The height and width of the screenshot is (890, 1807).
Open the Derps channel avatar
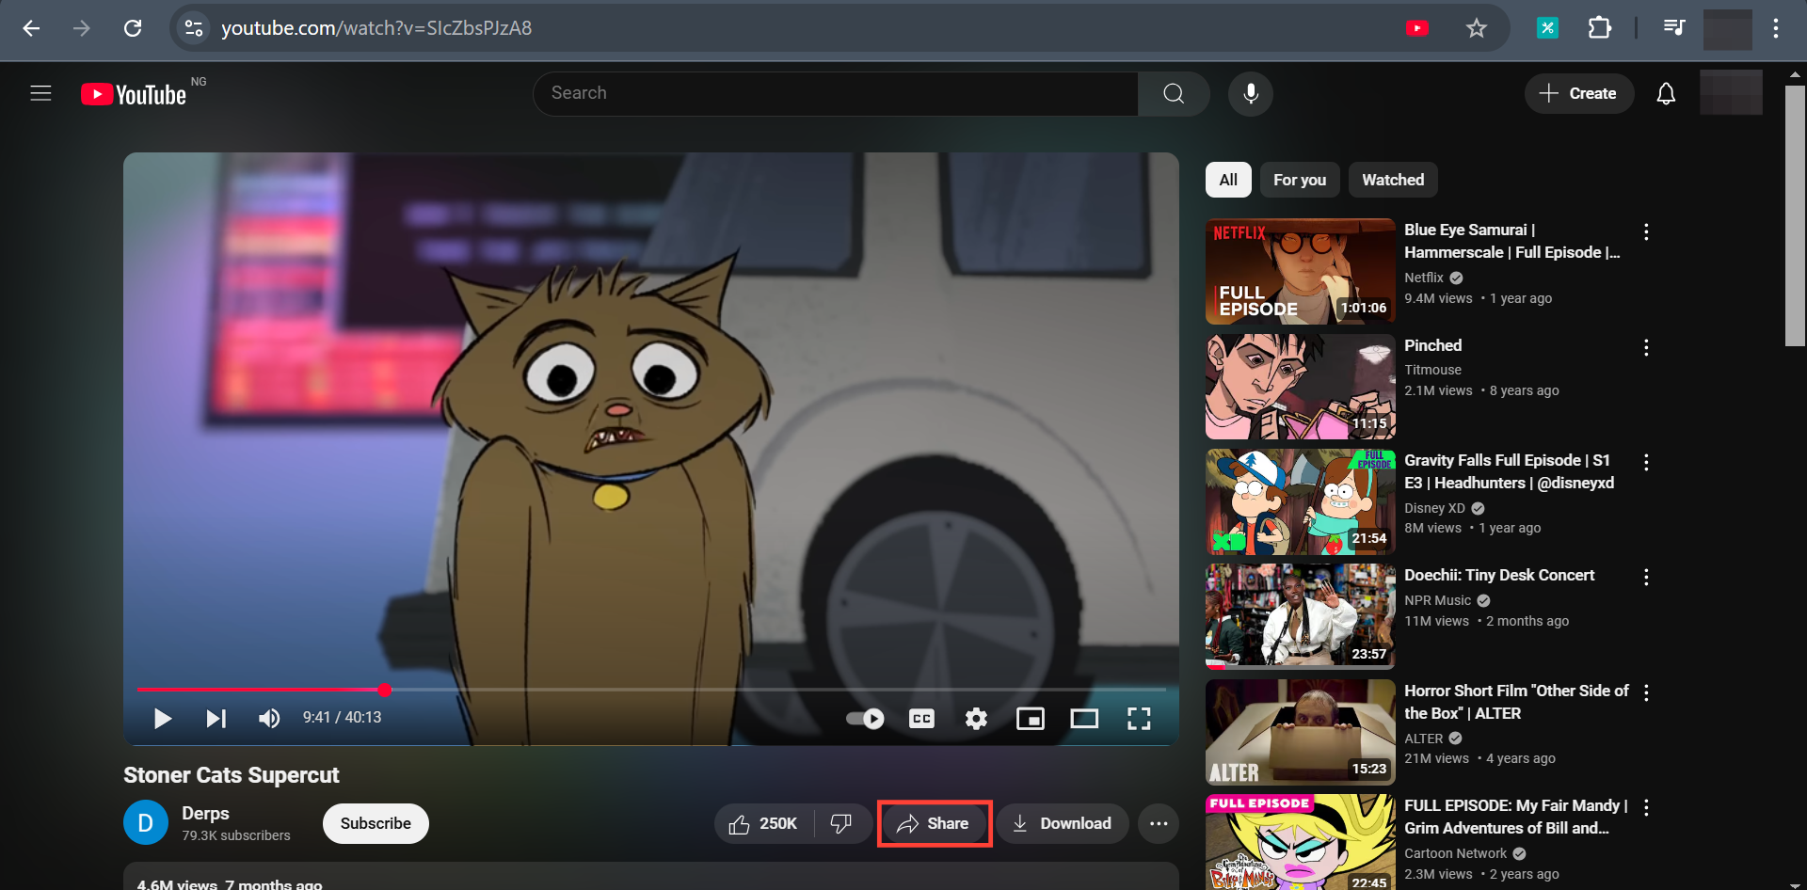coord(146,823)
